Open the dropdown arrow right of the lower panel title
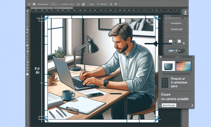The width and height of the screenshot is (211, 127). point(181,57)
